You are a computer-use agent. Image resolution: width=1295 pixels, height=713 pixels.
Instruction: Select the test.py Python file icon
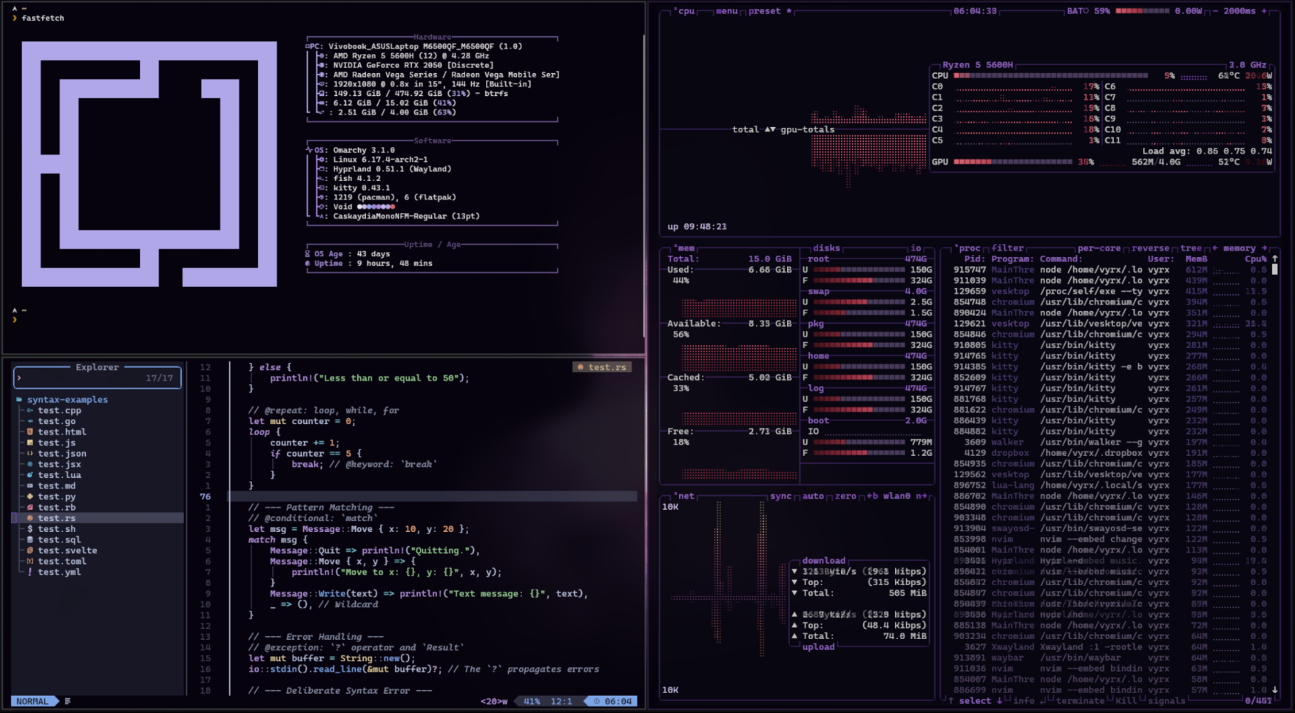(30, 496)
